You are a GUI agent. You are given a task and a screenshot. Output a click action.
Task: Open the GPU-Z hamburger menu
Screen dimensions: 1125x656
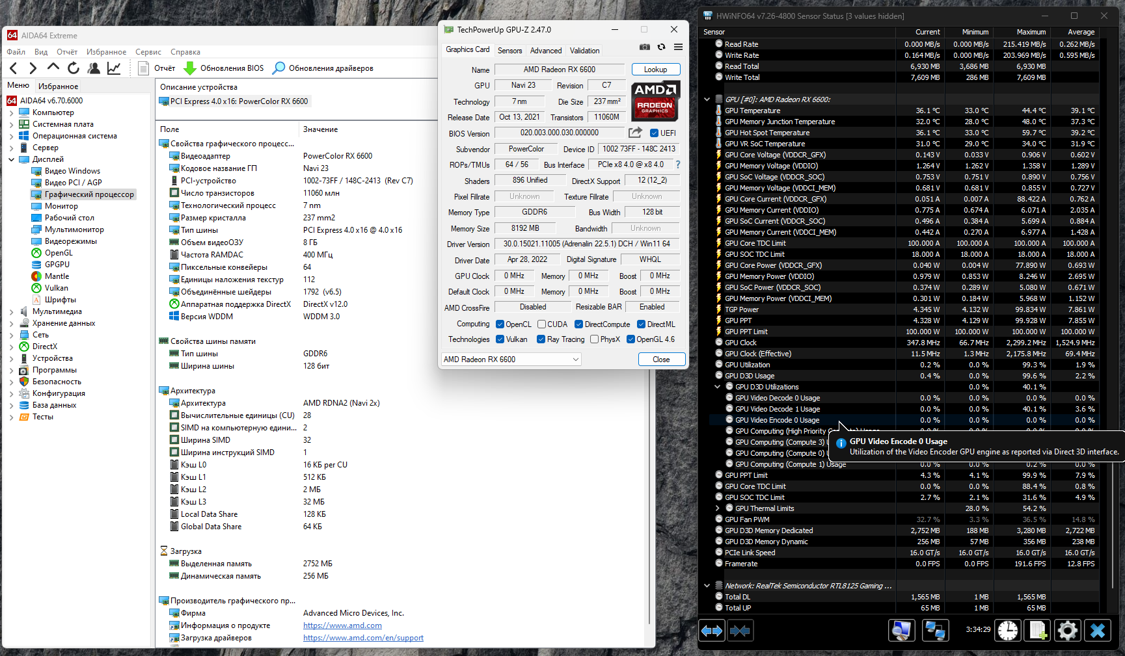[678, 47]
